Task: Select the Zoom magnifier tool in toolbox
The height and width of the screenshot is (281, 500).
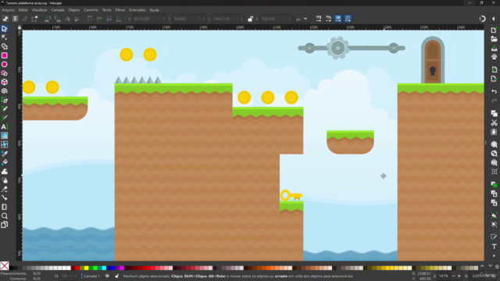Action: (4, 216)
